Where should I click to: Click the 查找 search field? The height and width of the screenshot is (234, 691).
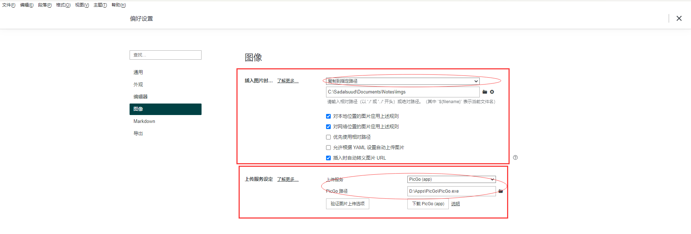point(165,55)
